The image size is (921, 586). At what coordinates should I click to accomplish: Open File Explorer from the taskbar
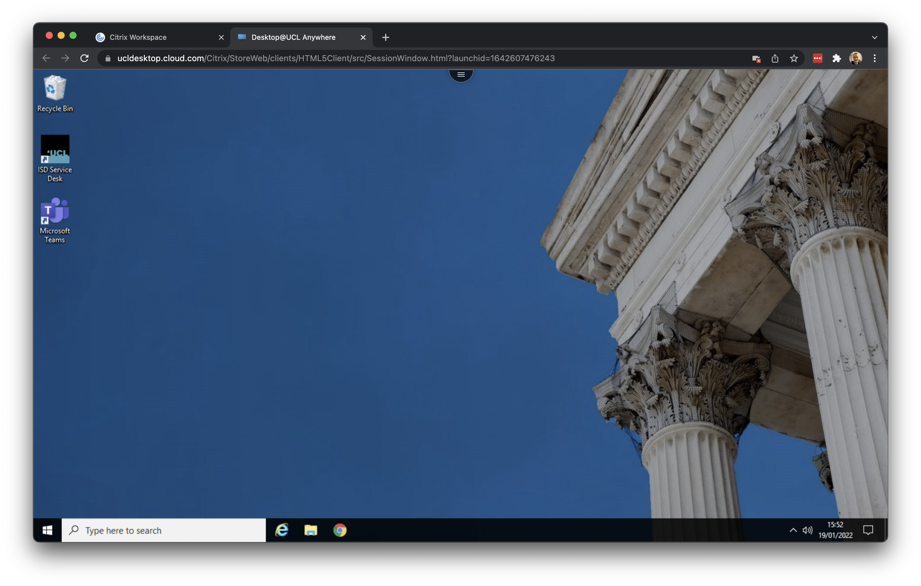311,530
